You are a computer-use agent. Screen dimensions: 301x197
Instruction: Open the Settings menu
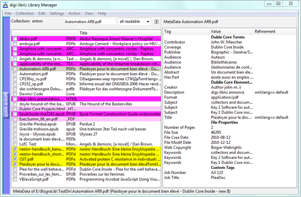[x=57, y=13]
